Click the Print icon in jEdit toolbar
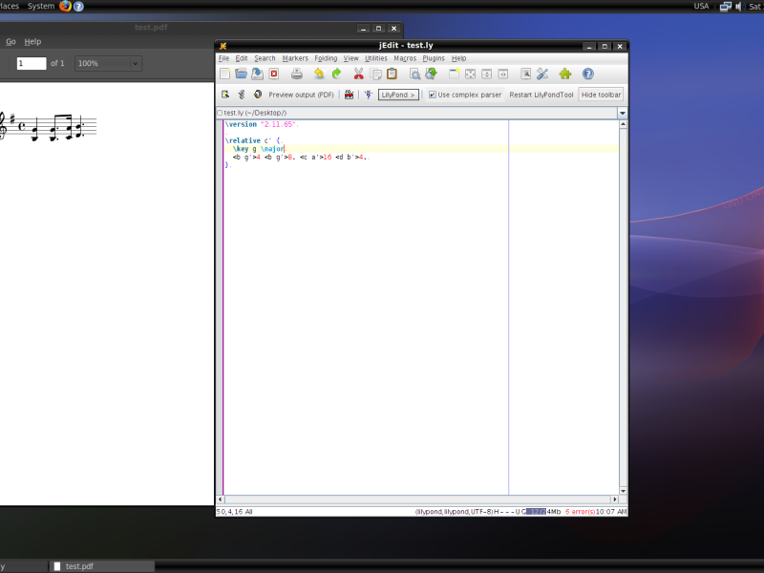 click(x=297, y=74)
